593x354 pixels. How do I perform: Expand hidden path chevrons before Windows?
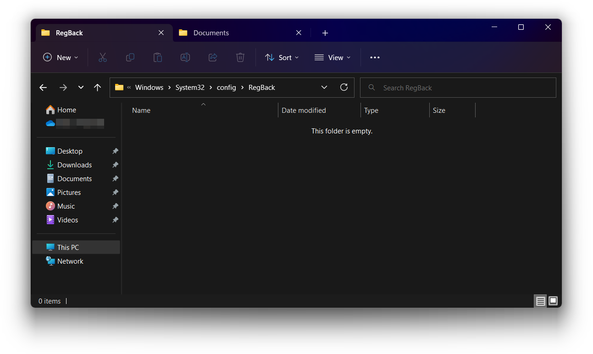tap(129, 87)
